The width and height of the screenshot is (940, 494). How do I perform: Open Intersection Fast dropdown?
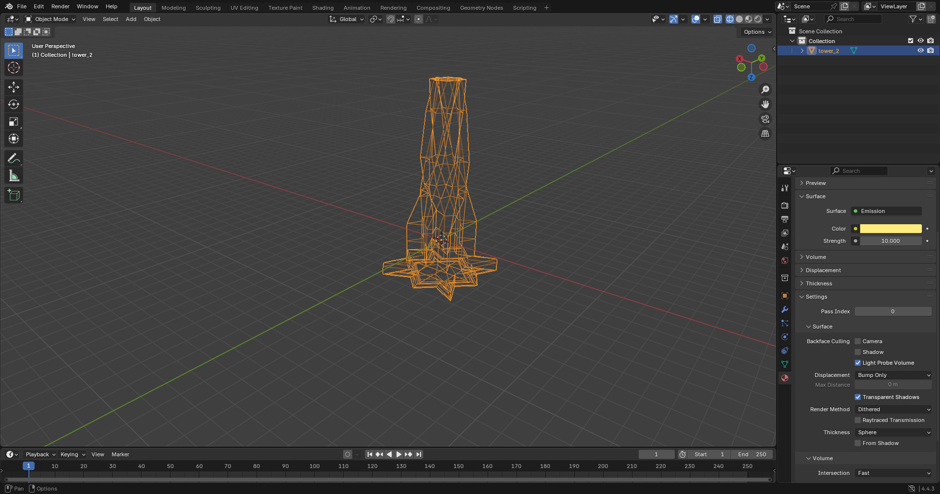tap(893, 473)
